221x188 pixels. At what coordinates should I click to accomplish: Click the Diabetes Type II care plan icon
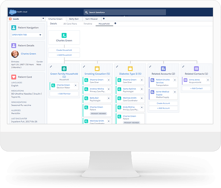coord(130,69)
